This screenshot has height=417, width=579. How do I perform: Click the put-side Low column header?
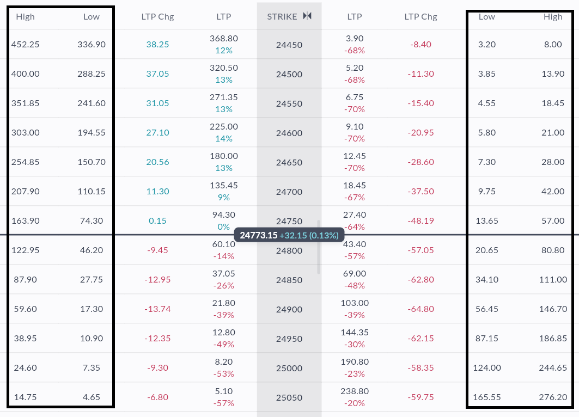pyautogui.click(x=486, y=16)
